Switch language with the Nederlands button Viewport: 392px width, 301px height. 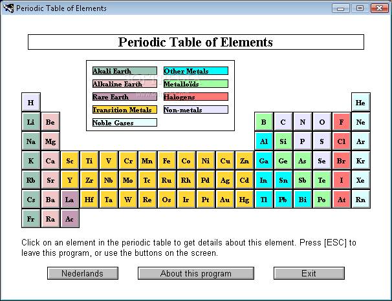click(x=82, y=273)
